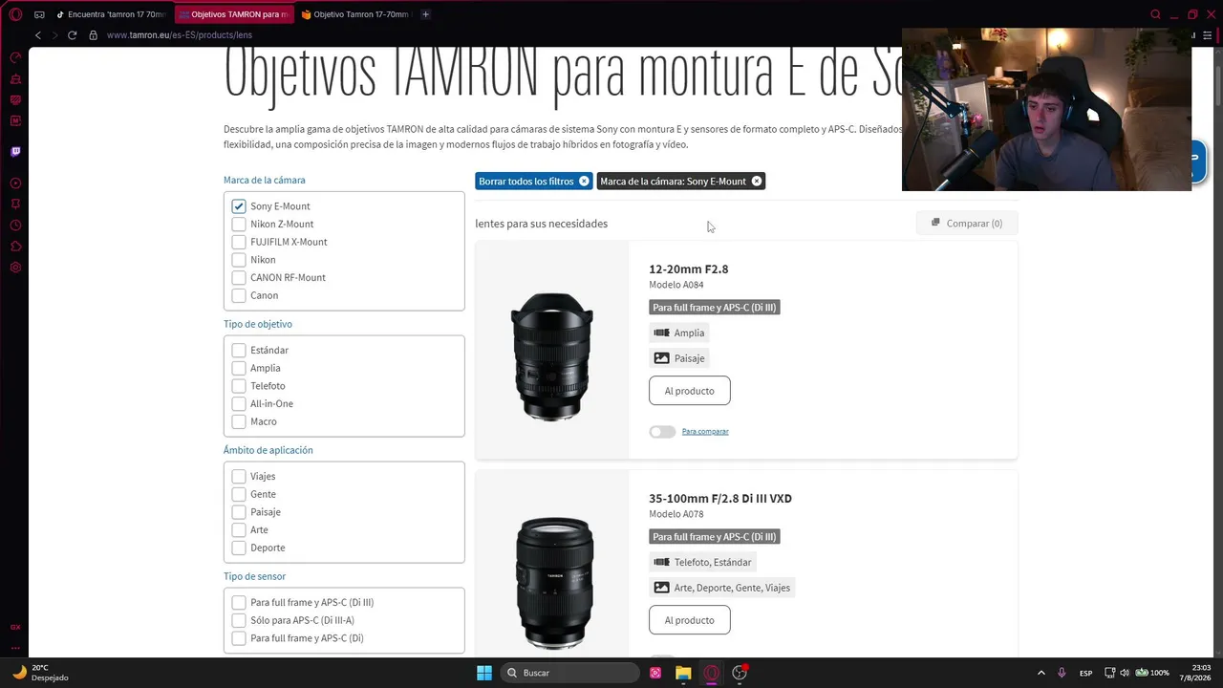Click the 'Ámbito de aplicación' heading

pyautogui.click(x=268, y=450)
